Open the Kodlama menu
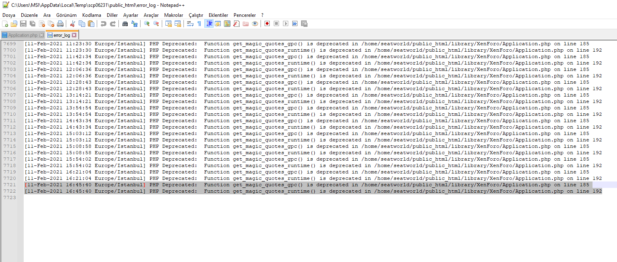 click(x=92, y=15)
